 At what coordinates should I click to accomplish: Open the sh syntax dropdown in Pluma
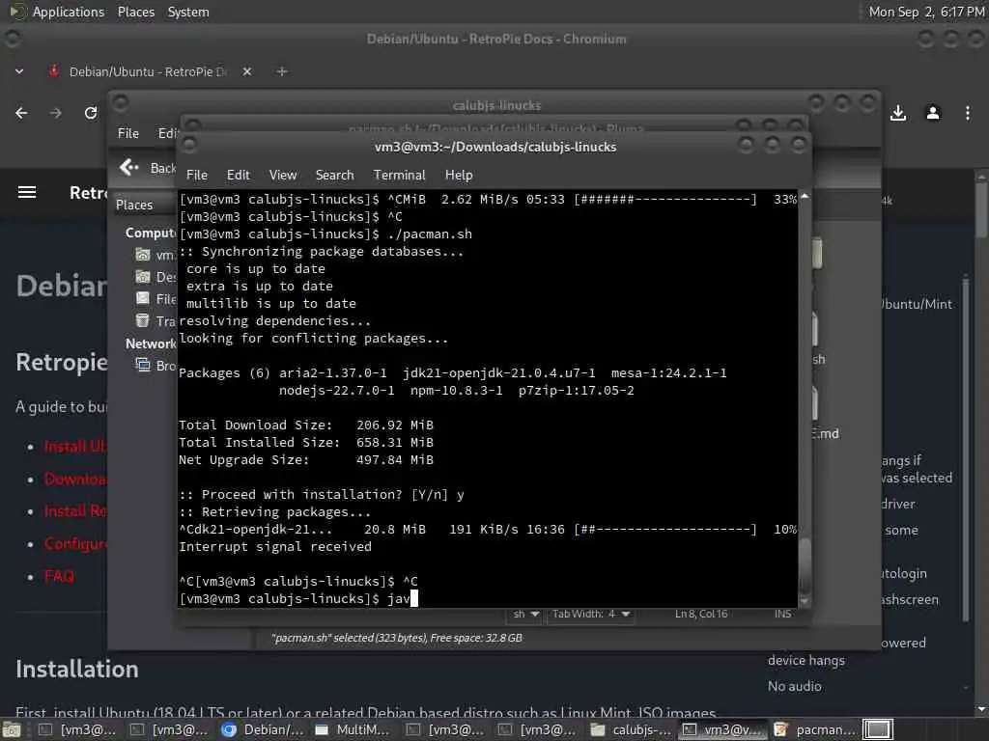(x=526, y=614)
